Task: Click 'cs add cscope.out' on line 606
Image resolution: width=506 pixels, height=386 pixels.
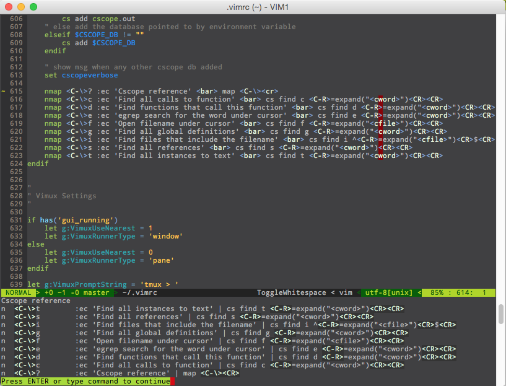Action: 98,19
